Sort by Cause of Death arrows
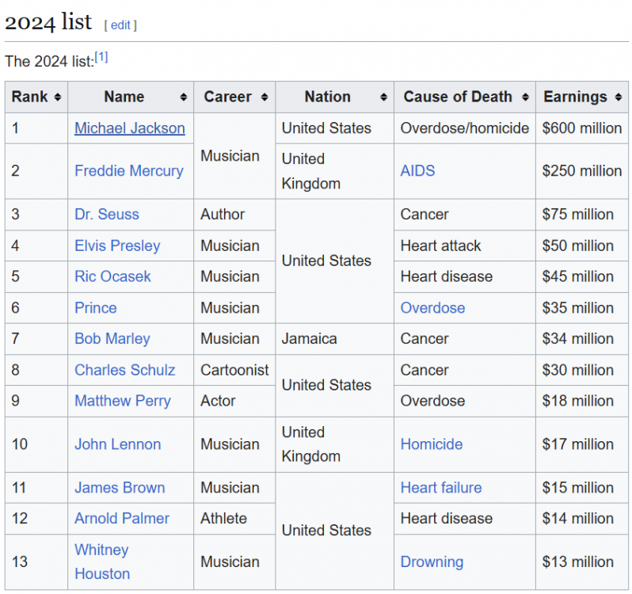 pyautogui.click(x=525, y=97)
